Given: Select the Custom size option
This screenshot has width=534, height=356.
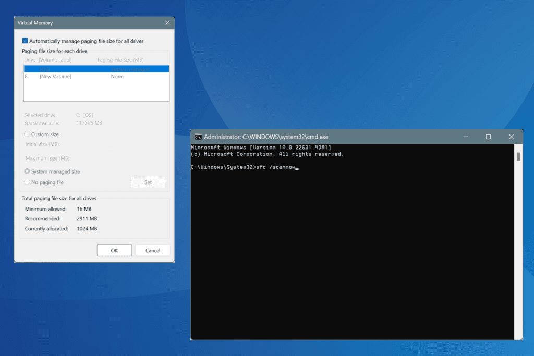Looking at the screenshot, I should [27, 134].
